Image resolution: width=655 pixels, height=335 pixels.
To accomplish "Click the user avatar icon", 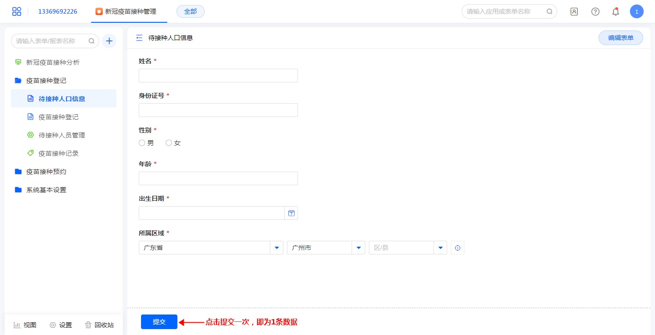I will coord(636,12).
